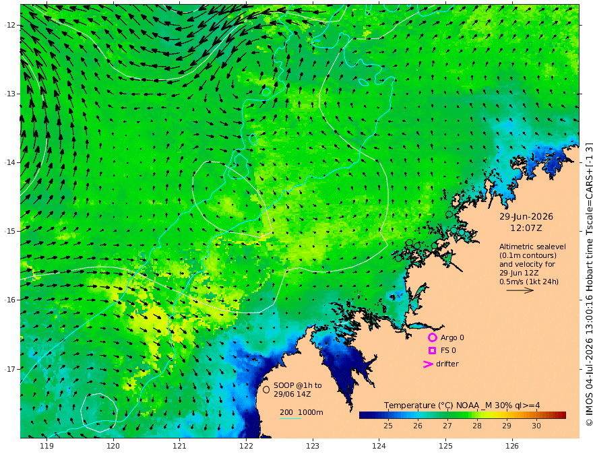This screenshot has width=593, height=458.
Task: Click latitude axis label -16
Action: pyautogui.click(x=10, y=300)
